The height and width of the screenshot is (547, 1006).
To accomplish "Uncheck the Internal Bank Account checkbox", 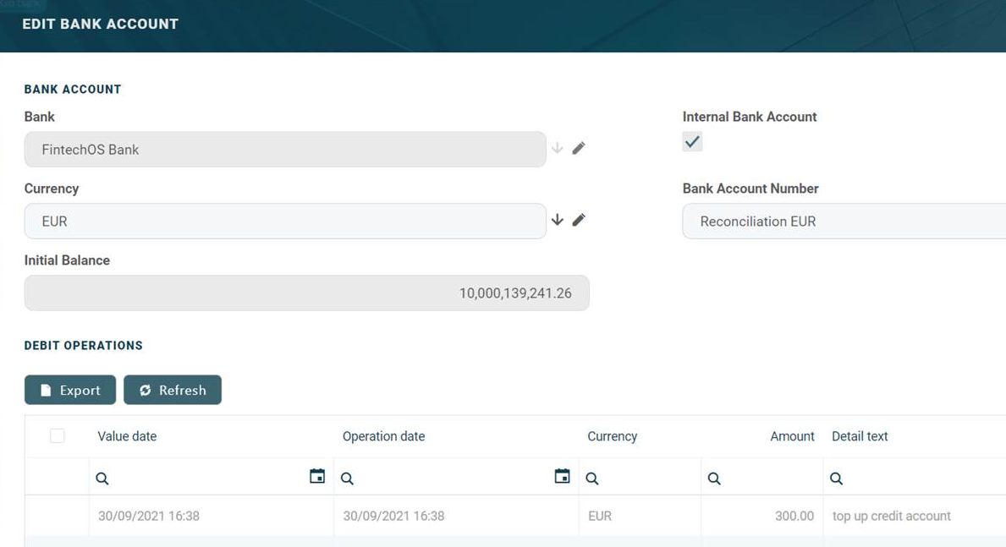I will (x=692, y=142).
